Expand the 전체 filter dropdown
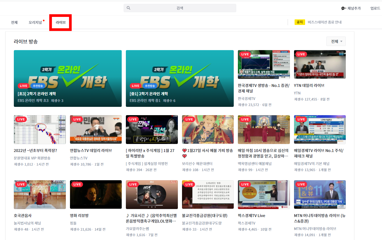The width and height of the screenshot is (382, 240). [336, 41]
